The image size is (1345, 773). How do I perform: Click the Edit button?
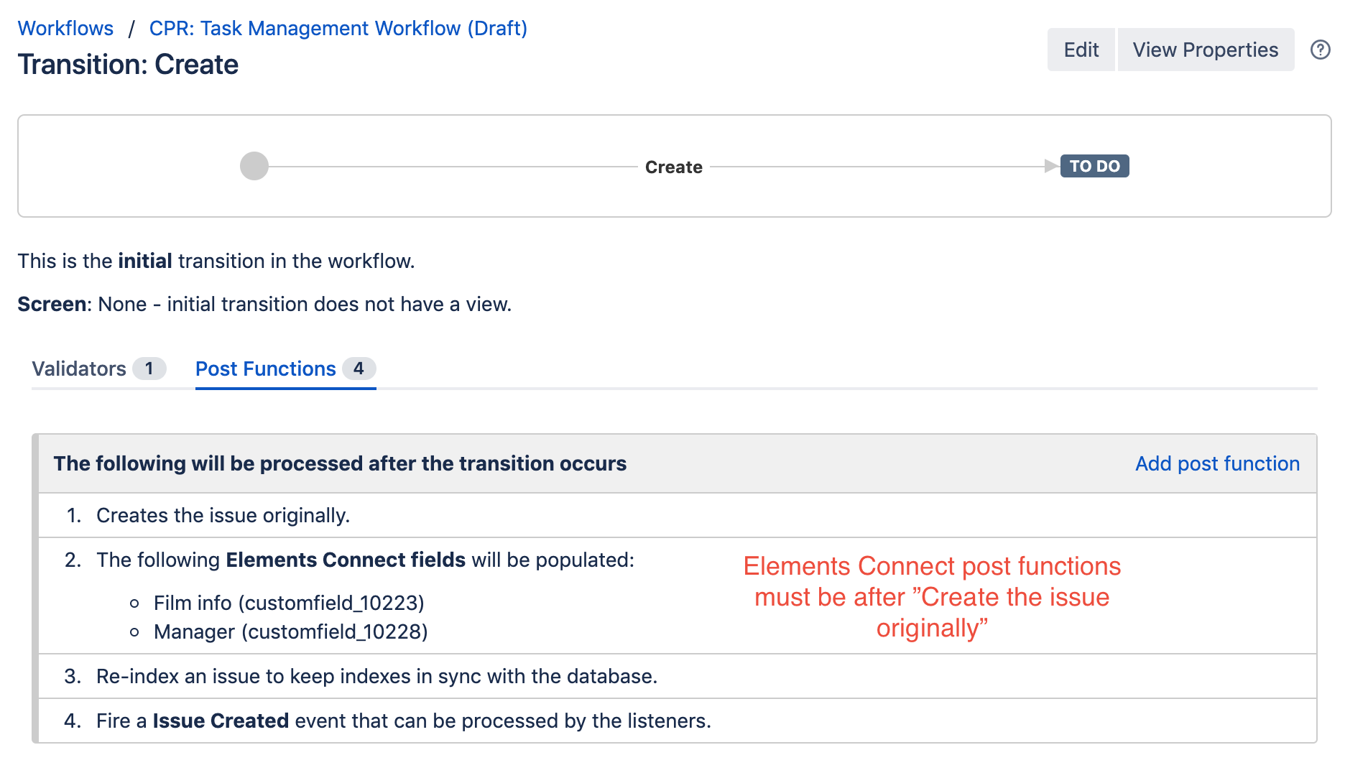[1081, 50]
